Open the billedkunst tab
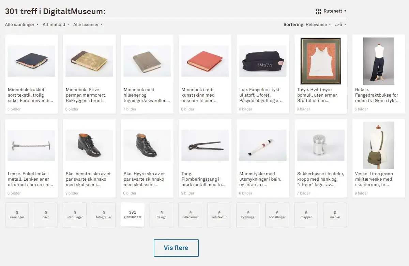 pos(190,215)
